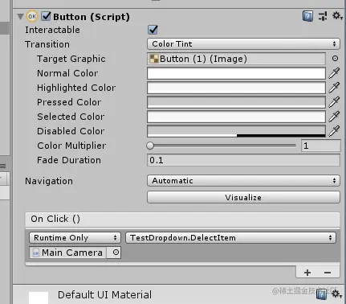Select the Main Camera object field
The height and width of the screenshot is (304, 346).
click(68, 253)
